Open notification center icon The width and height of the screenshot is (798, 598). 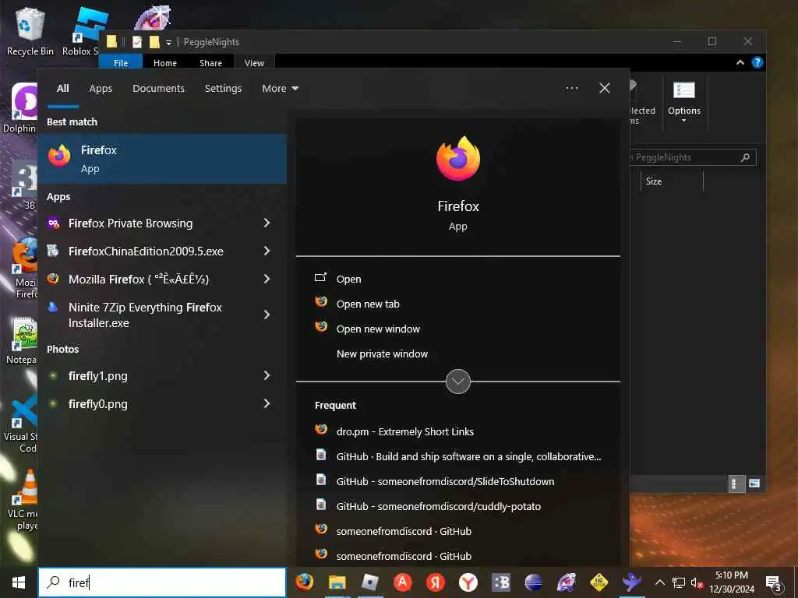click(774, 582)
